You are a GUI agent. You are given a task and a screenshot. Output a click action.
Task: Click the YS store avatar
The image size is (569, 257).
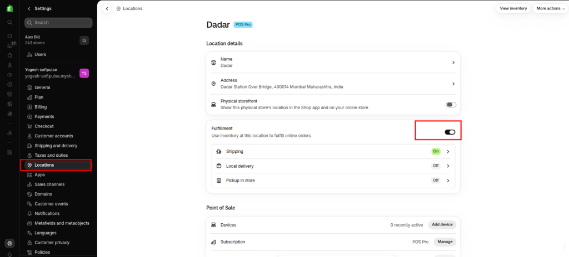[x=84, y=74]
